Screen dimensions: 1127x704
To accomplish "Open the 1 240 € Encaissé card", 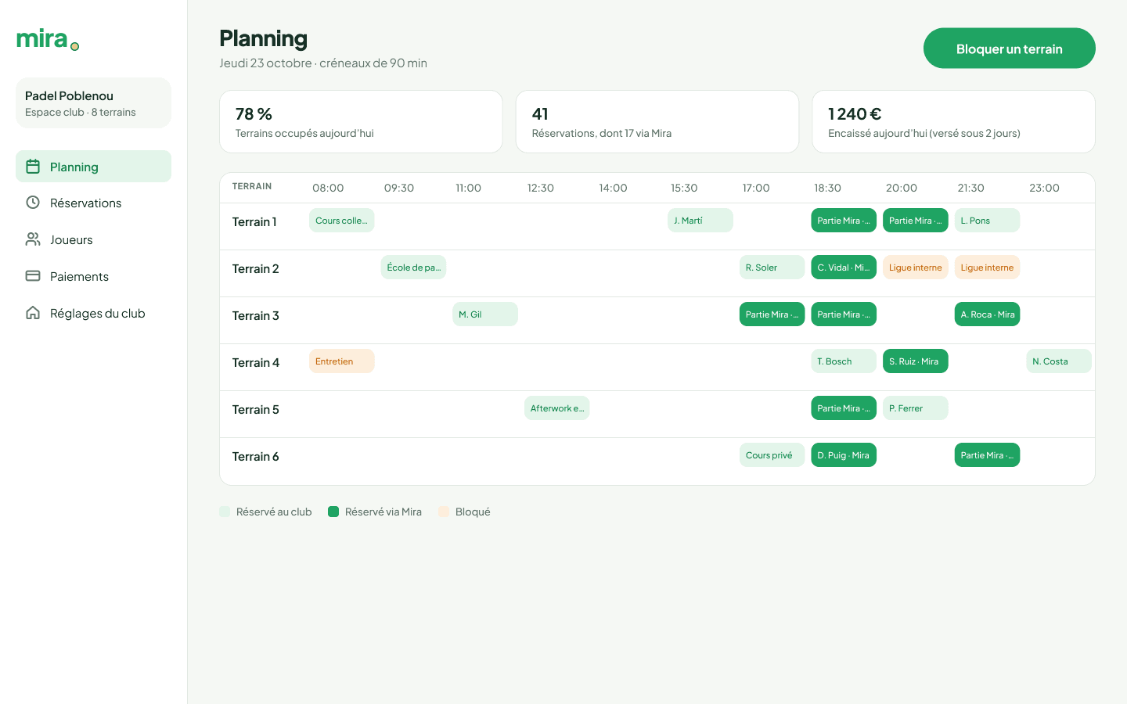I will coord(953,122).
